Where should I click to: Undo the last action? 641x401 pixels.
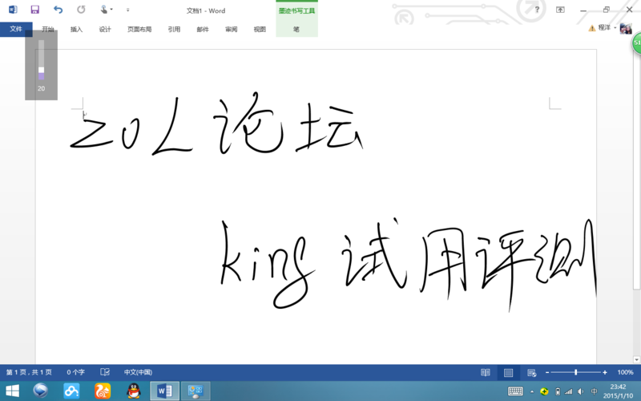click(x=58, y=10)
